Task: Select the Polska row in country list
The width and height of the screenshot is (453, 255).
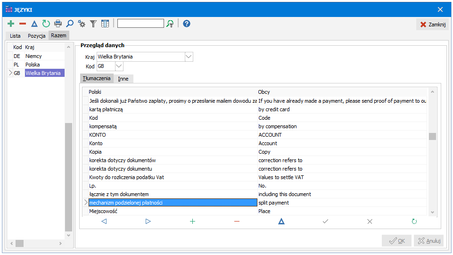Action: (x=36, y=65)
